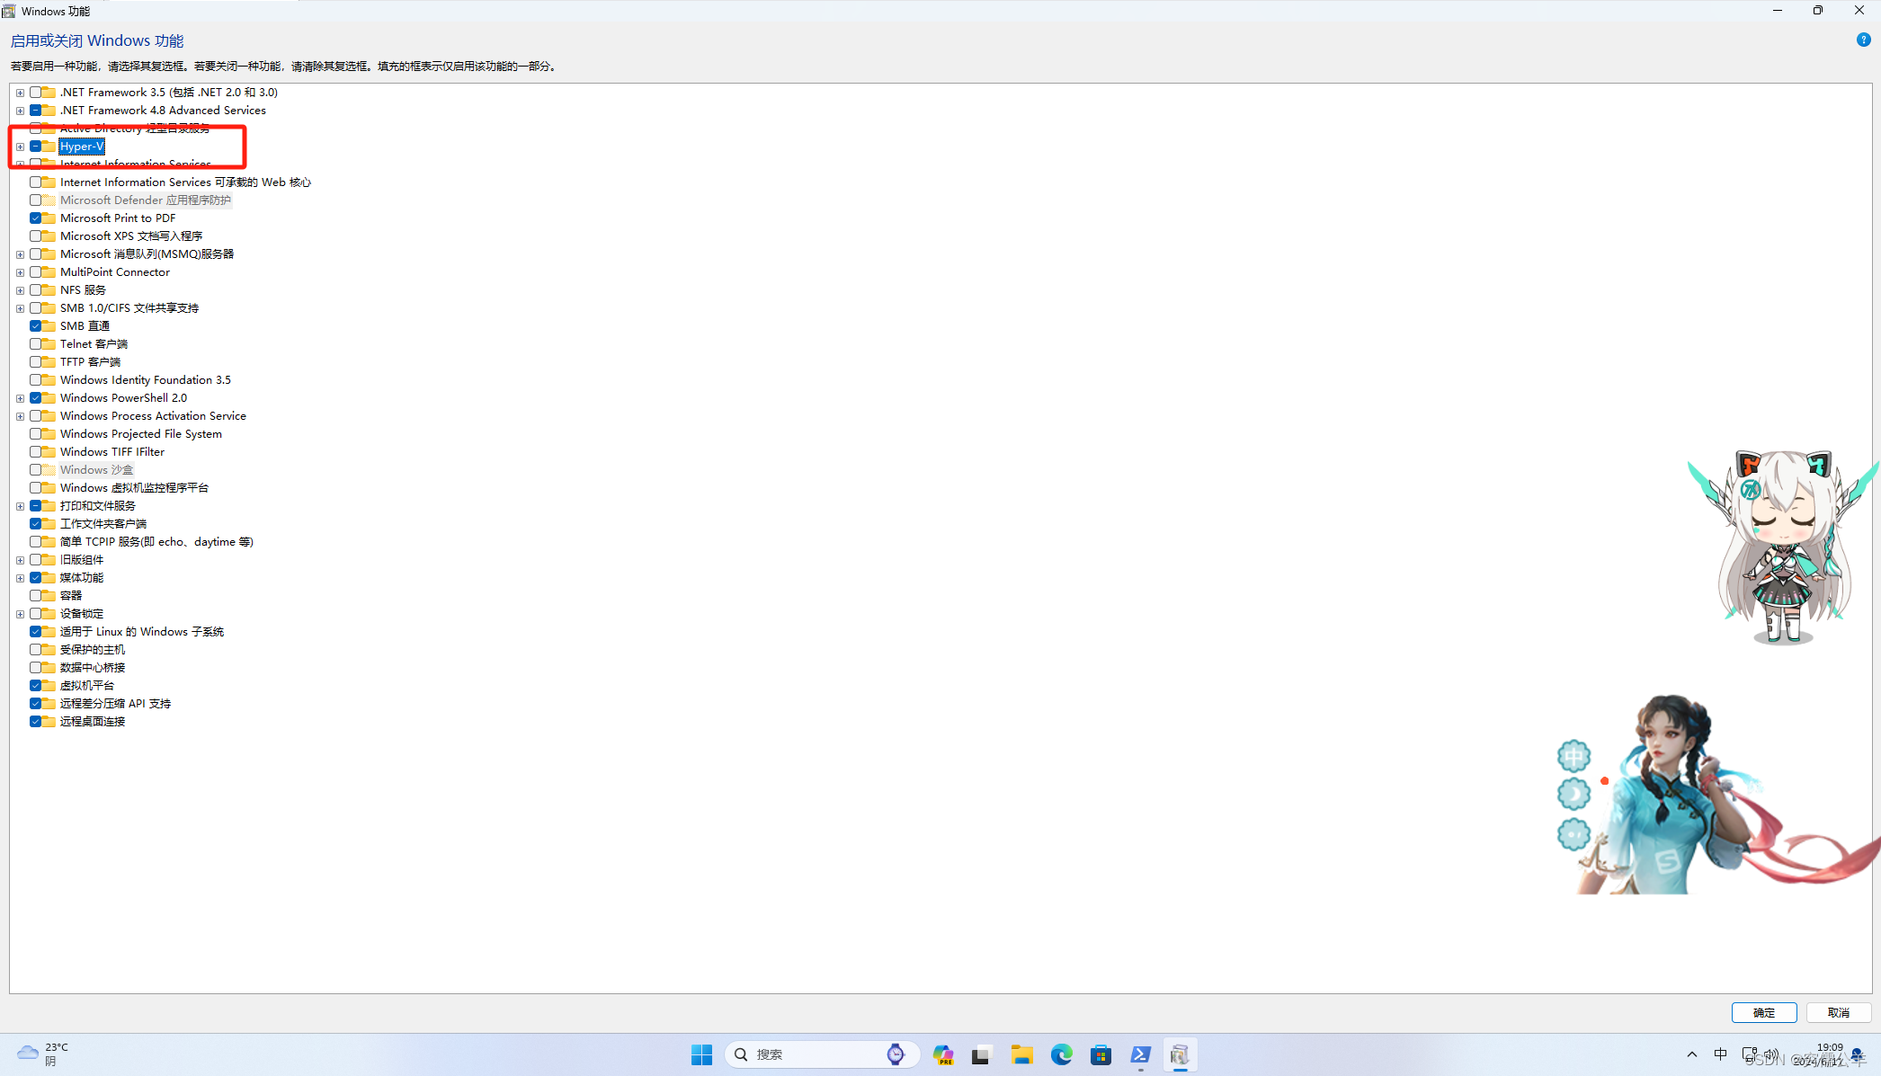
Task: Click the help question mark icon
Action: coord(1863,40)
